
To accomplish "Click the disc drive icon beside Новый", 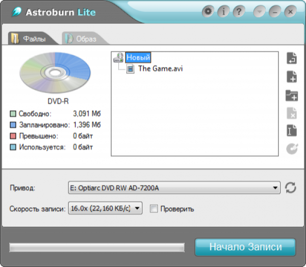I will pyautogui.click(x=118, y=57).
